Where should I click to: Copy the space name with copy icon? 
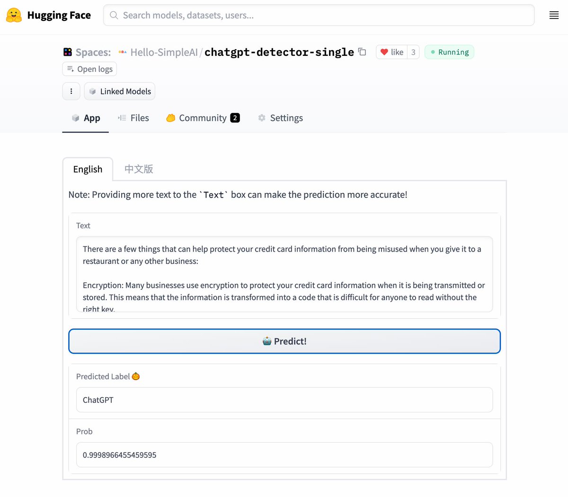(362, 52)
